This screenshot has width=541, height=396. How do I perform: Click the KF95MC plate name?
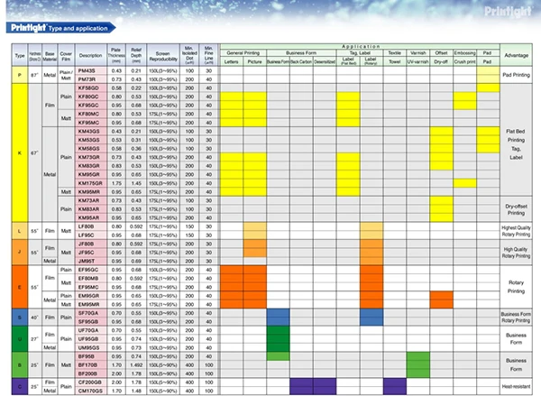tap(88, 123)
